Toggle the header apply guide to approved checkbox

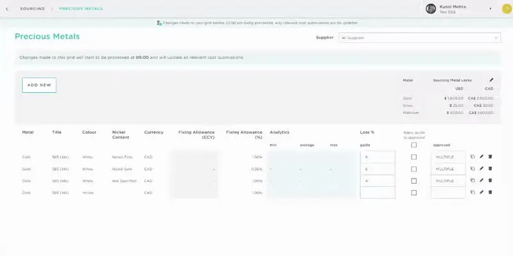(414, 145)
